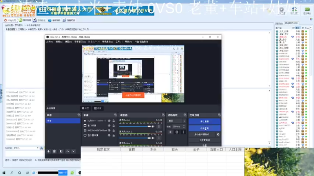This screenshot has width=314, height=176.
Task: Switch to the forum tab with people icon
Action: tap(40, 20)
